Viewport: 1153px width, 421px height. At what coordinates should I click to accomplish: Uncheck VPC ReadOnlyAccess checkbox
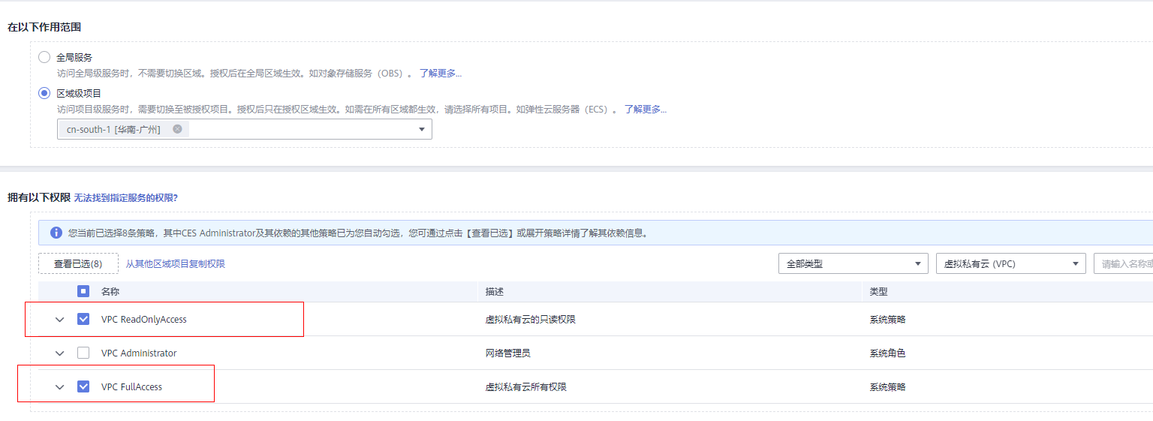coord(83,319)
